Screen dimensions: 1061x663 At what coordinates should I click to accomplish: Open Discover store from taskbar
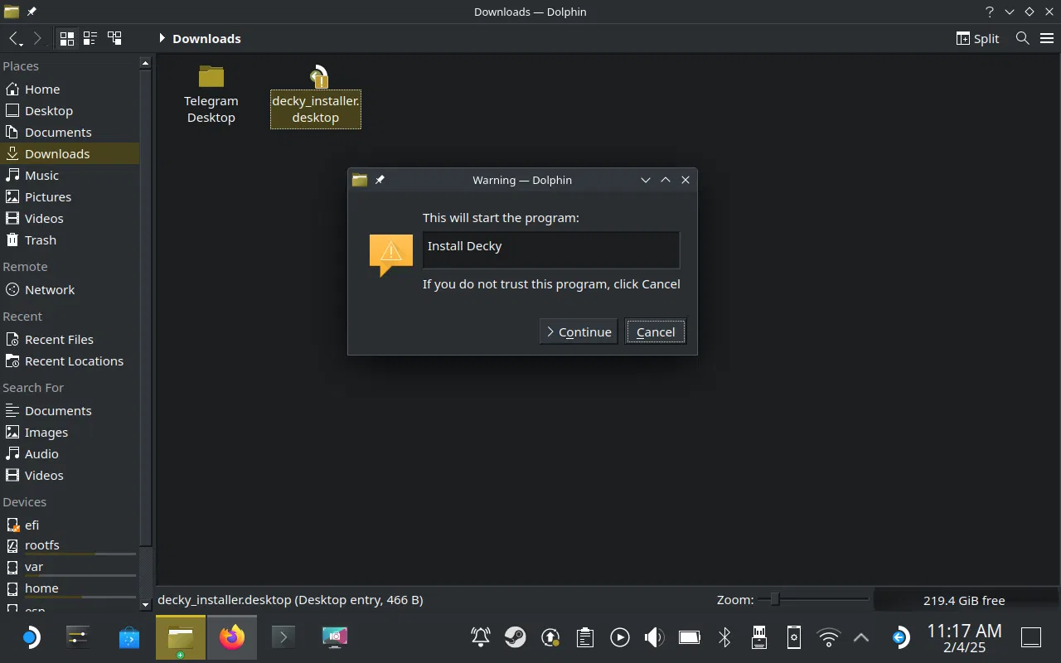pyautogui.click(x=128, y=637)
